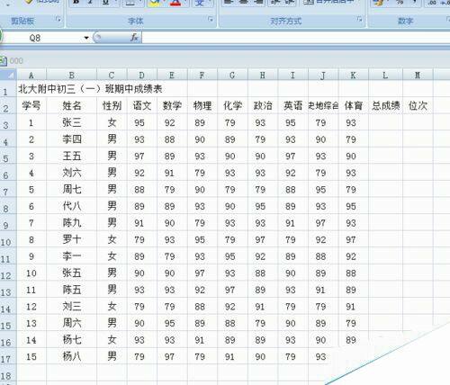The height and width of the screenshot is (385, 450).
Task: Click the name cell 张五
Action: [71, 273]
